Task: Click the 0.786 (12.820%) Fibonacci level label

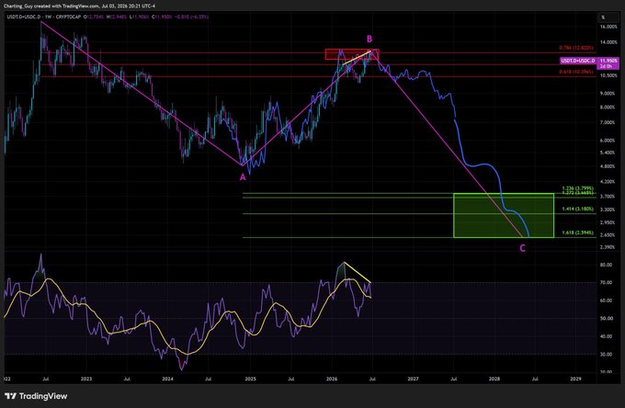Action: point(576,48)
